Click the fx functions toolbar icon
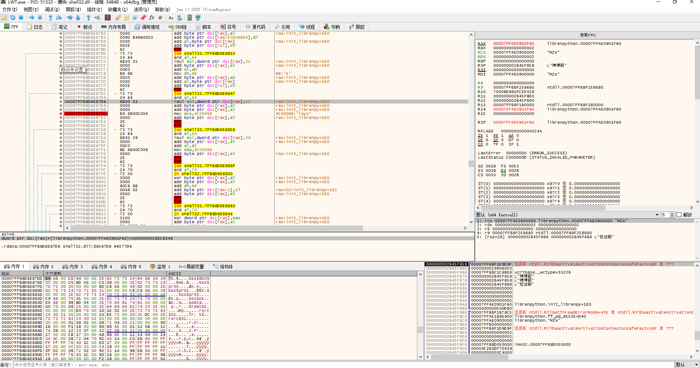 pyautogui.click(x=152, y=18)
